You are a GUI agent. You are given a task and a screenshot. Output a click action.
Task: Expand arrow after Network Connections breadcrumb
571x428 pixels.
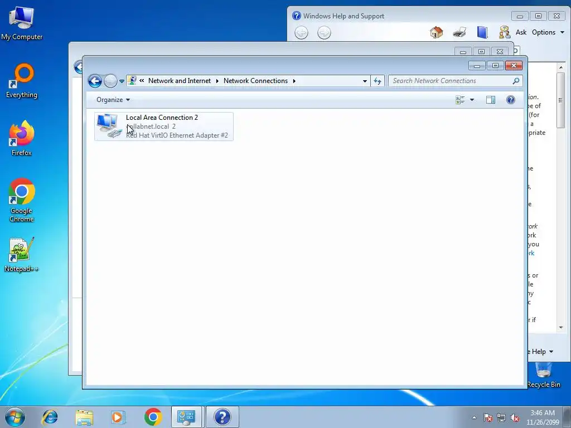(x=294, y=81)
